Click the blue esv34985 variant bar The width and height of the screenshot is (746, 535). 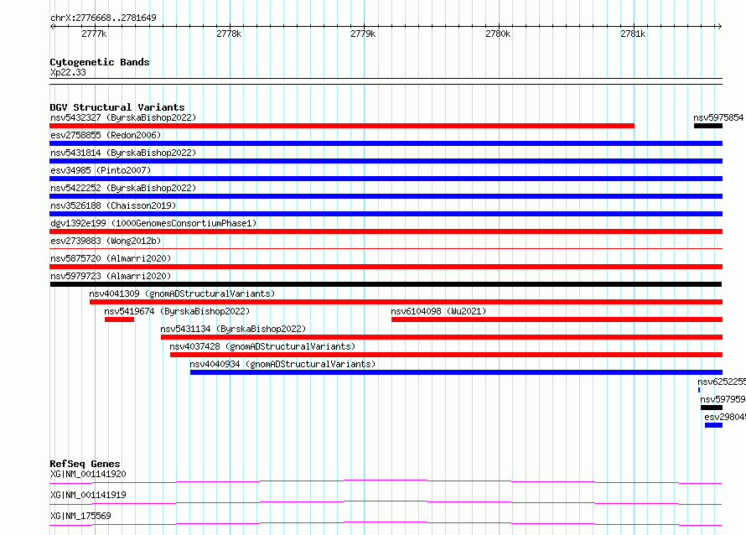pos(386,179)
